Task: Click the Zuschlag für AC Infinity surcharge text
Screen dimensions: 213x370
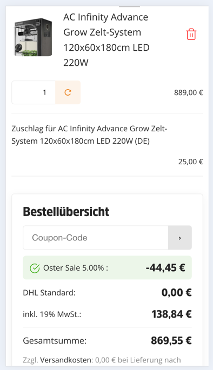Action: 89,134
